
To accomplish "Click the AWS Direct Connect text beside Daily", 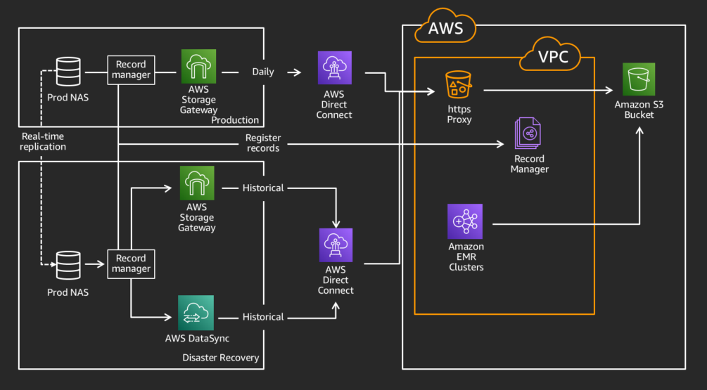I will pyautogui.click(x=334, y=105).
